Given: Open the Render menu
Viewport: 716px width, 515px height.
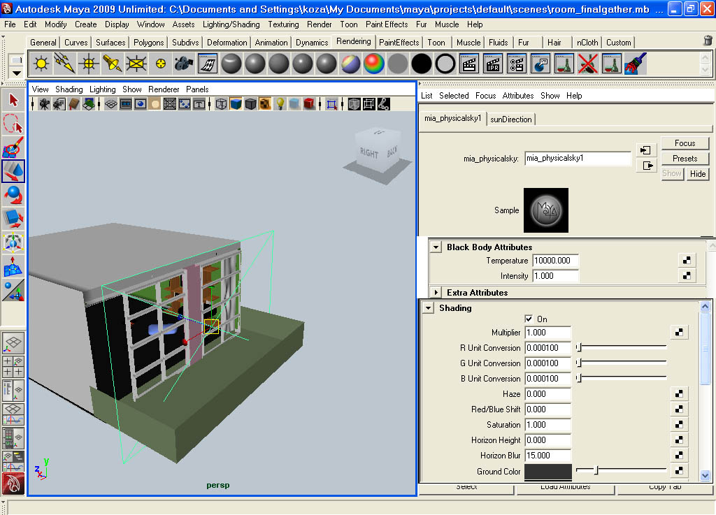Looking at the screenshot, I should click(x=319, y=24).
